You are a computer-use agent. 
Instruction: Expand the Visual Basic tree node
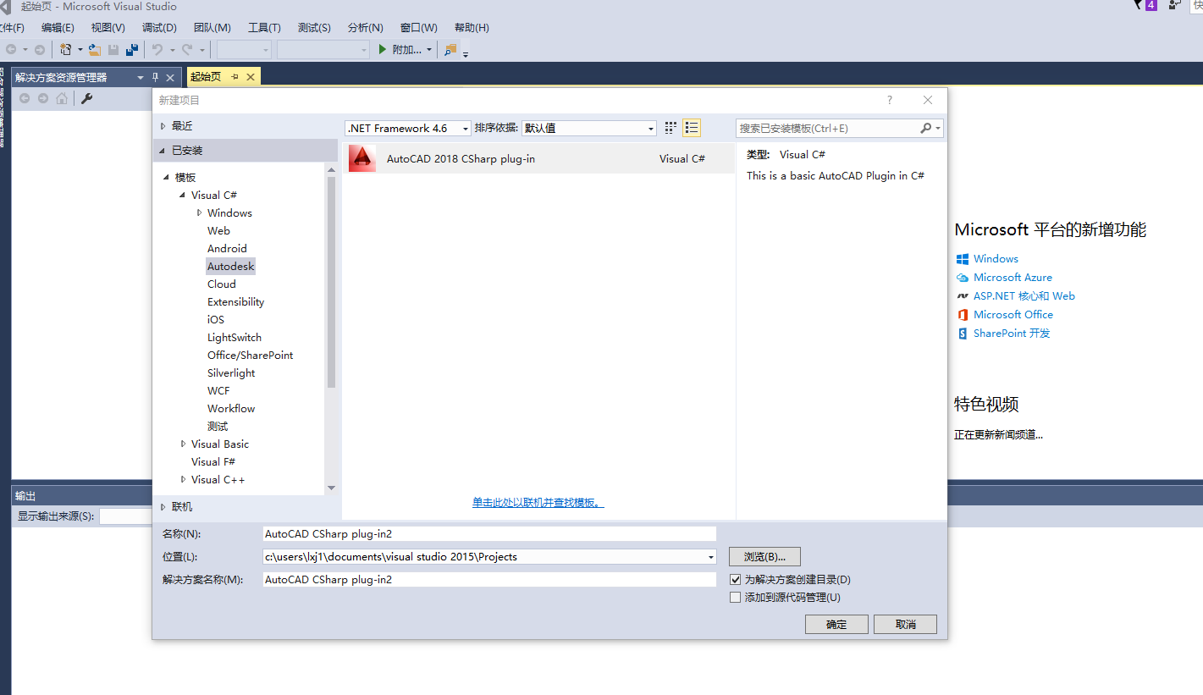[x=184, y=444]
